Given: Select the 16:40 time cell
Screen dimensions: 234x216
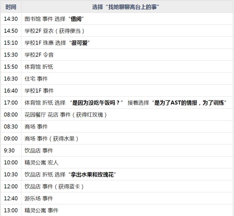Looking at the screenshot, I should [x=11, y=91].
